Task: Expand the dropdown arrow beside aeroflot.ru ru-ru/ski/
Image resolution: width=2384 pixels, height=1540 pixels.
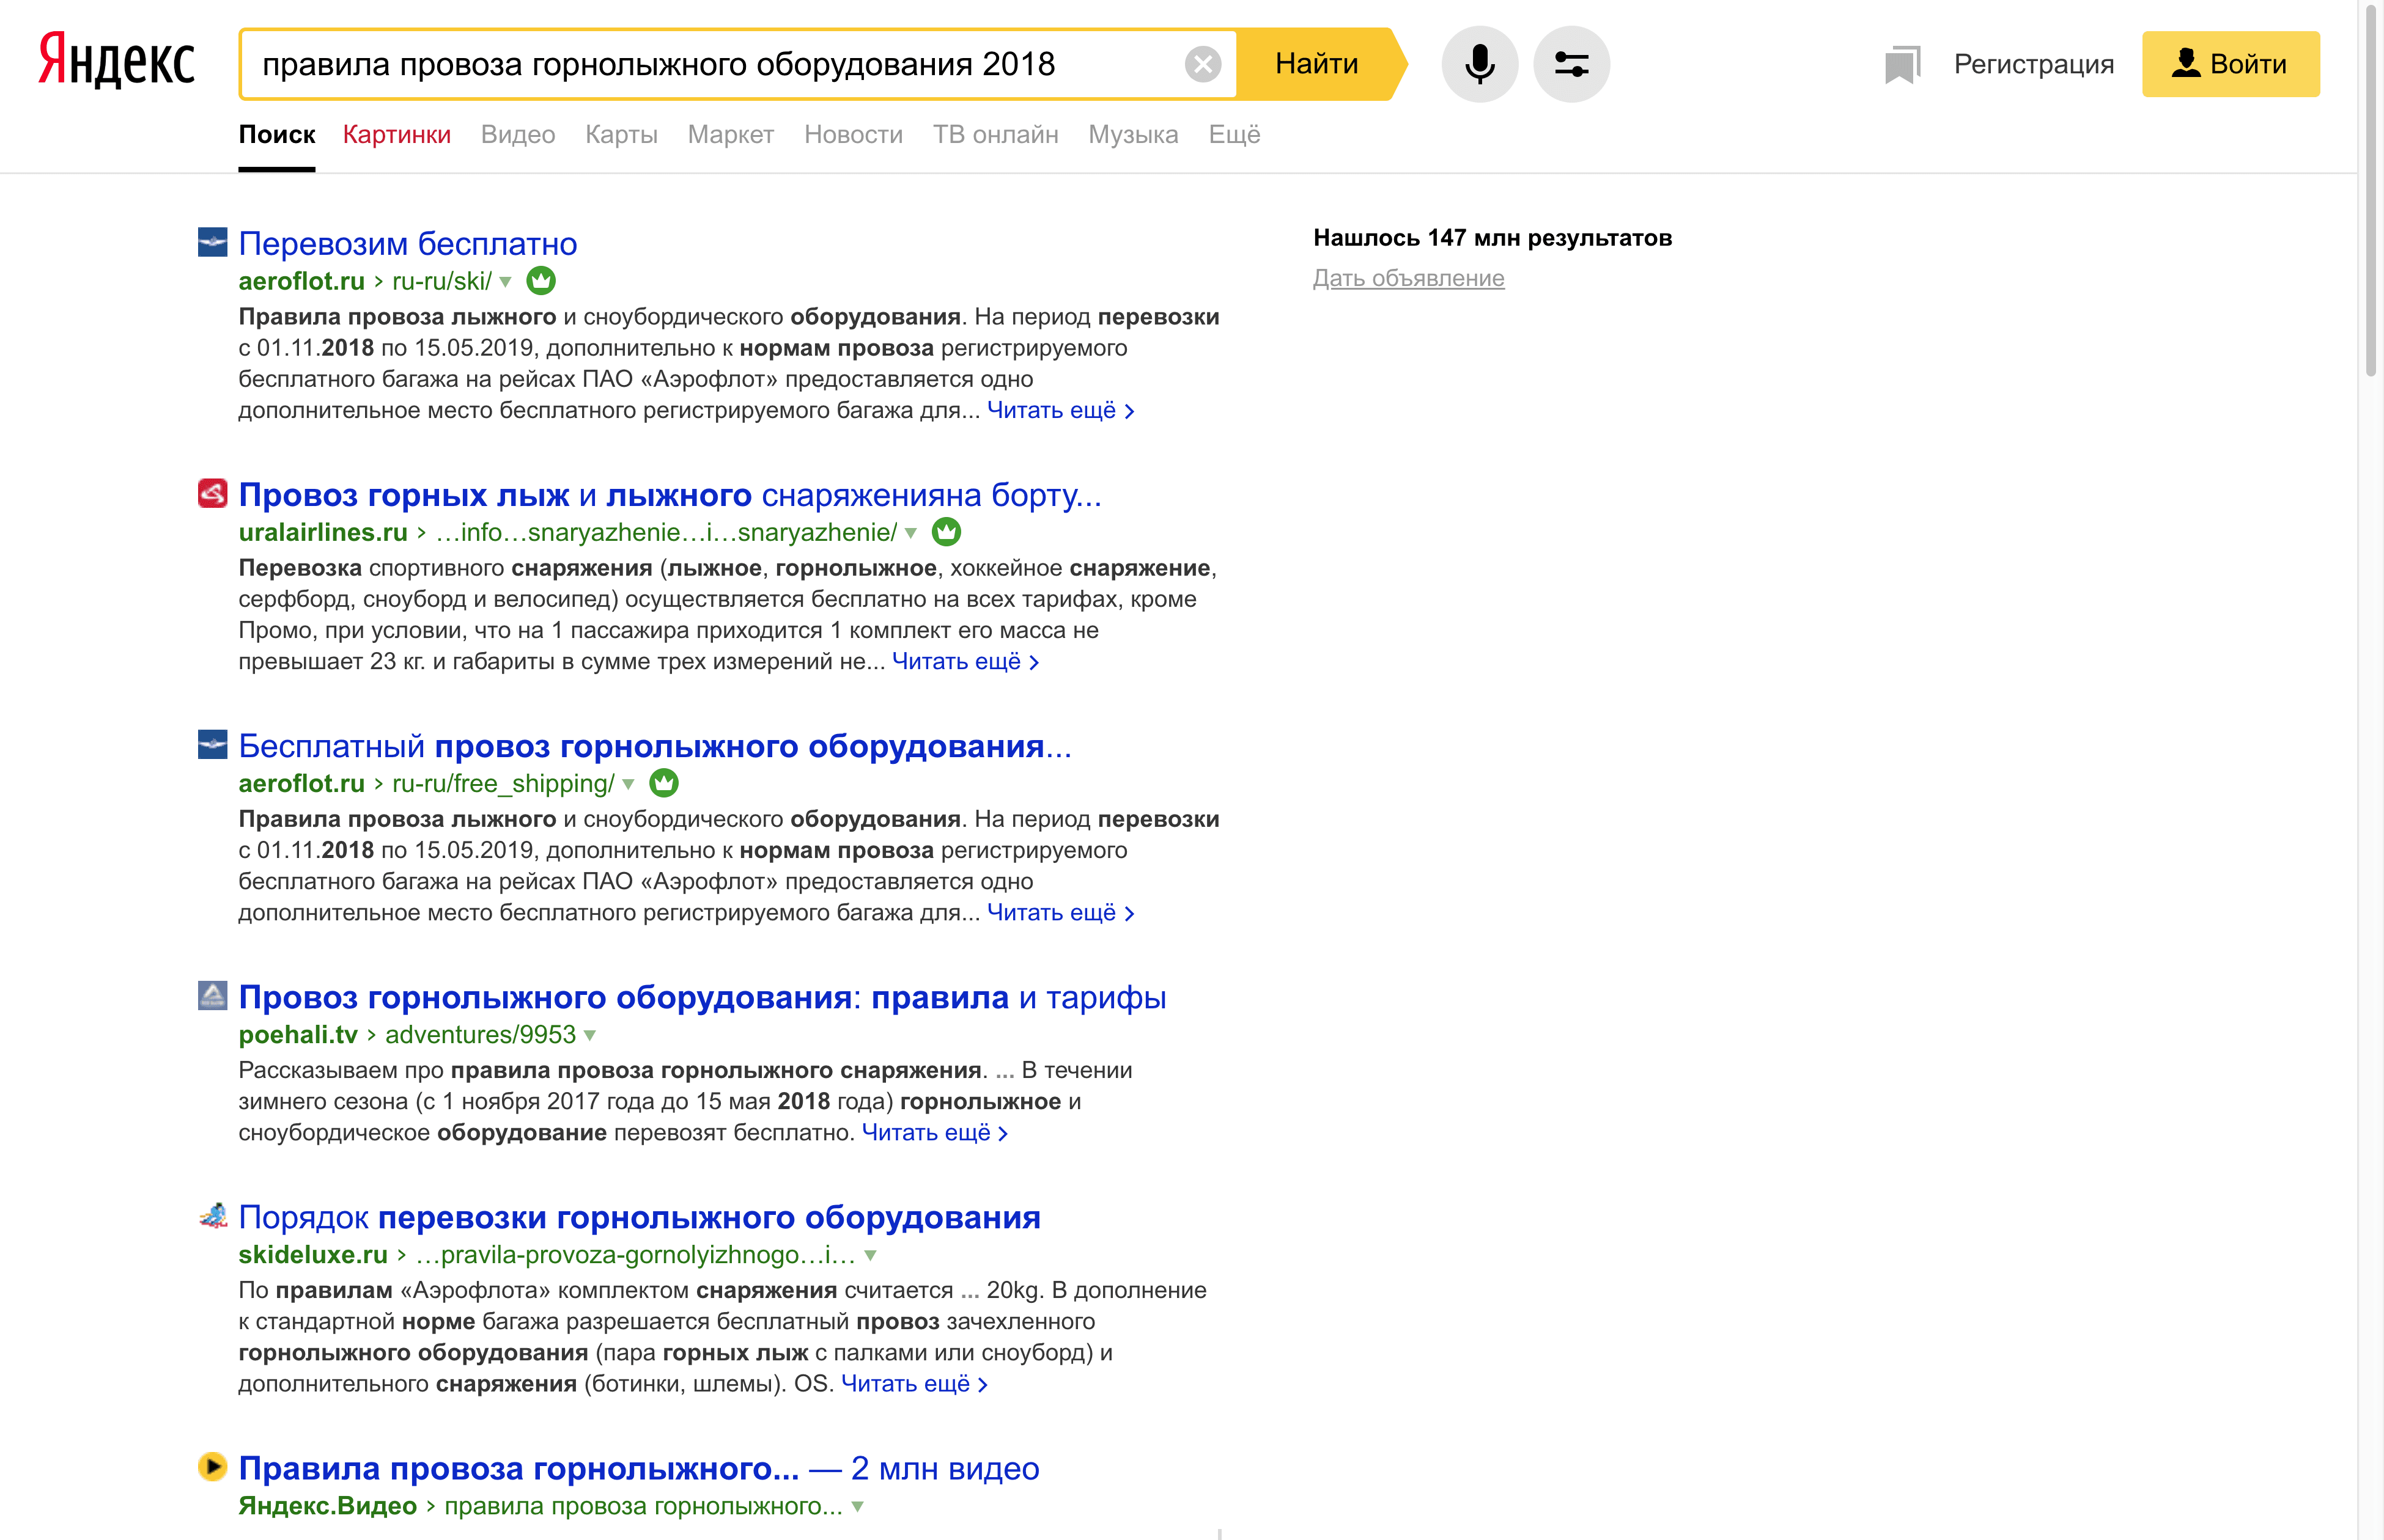Action: click(x=506, y=282)
